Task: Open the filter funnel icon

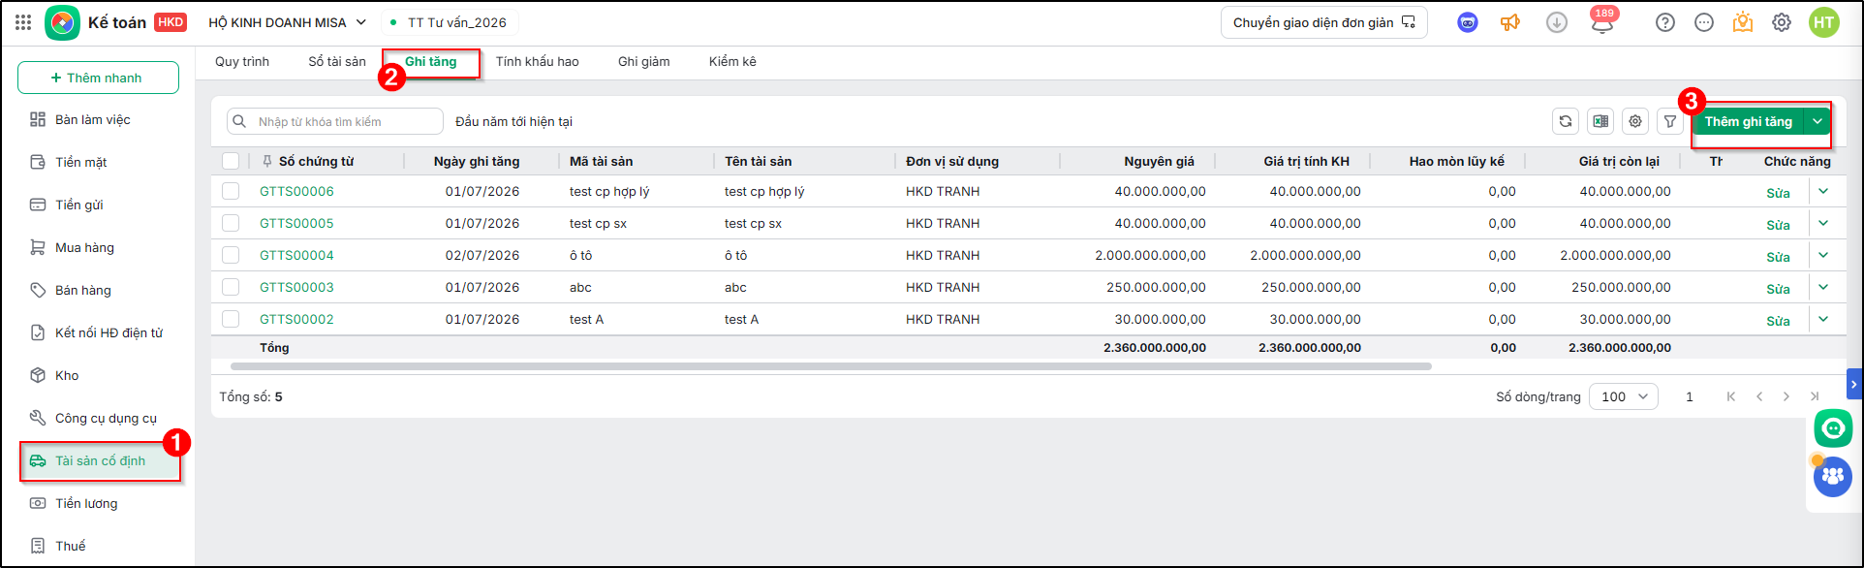Action: [1670, 121]
